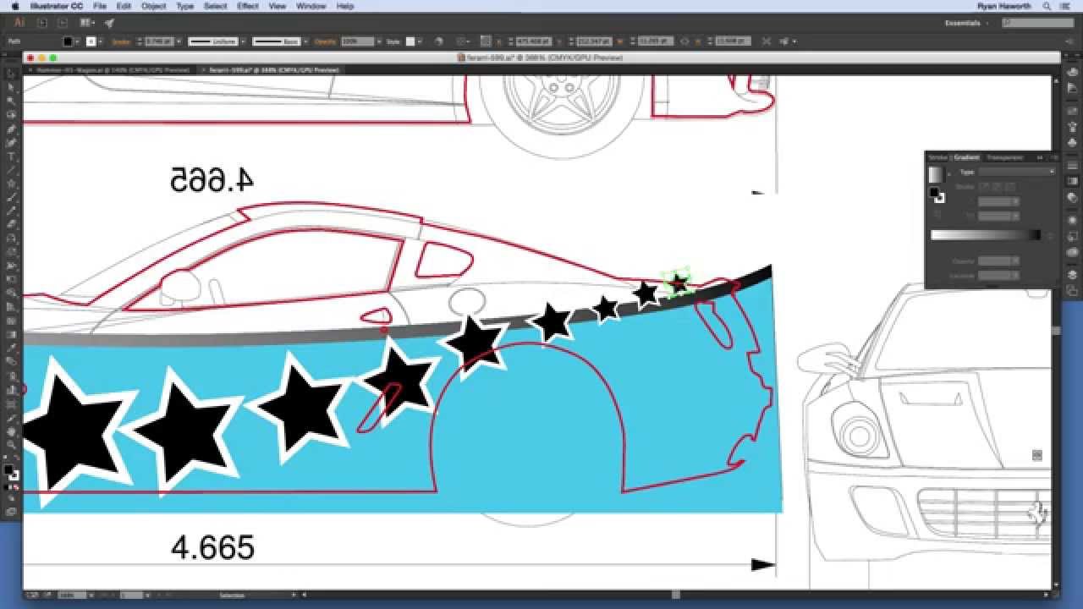1083x609 pixels.
Task: Choose the Type tool
Action: [11, 156]
